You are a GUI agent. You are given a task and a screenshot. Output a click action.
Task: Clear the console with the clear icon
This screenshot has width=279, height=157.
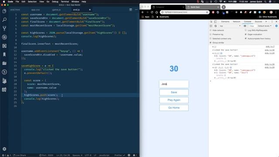215,26
